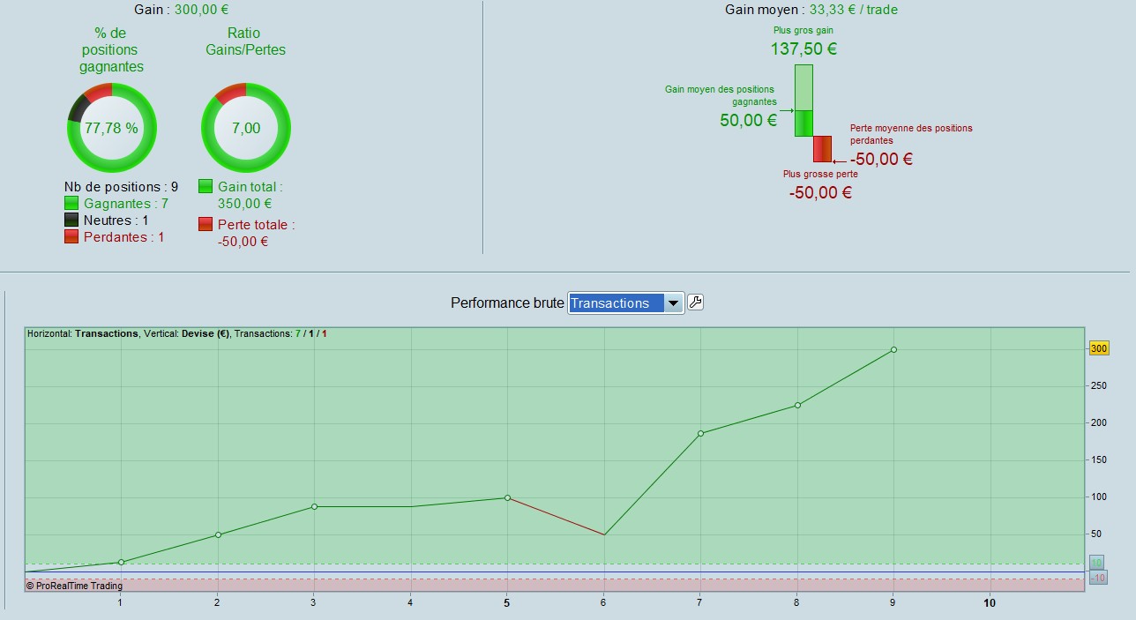Click the Gain total 350,00 € value
Screen dimensions: 1136x620
[x=244, y=204]
